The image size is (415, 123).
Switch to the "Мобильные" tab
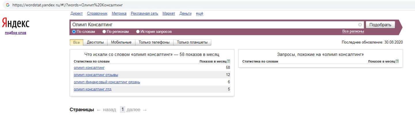tap(121, 42)
